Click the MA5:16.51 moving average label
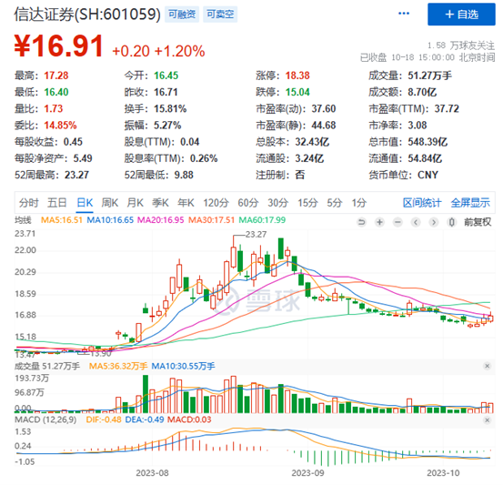This screenshot has height=485, width=503. point(62,220)
